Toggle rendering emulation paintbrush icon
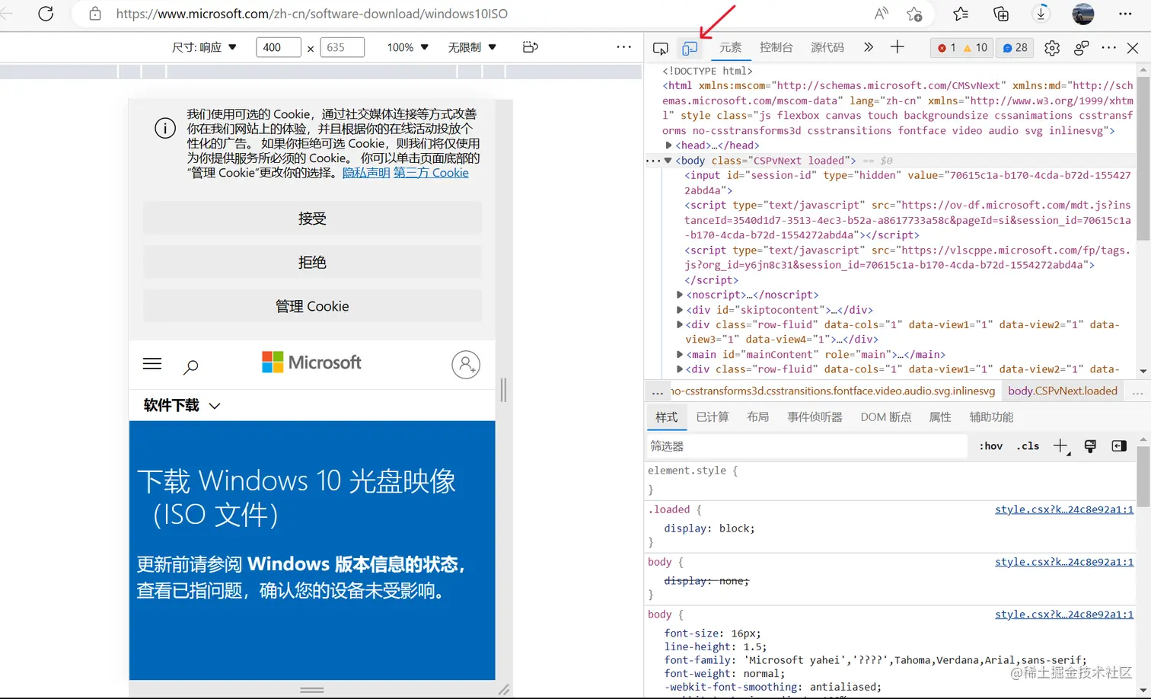The width and height of the screenshot is (1151, 699). point(1090,446)
